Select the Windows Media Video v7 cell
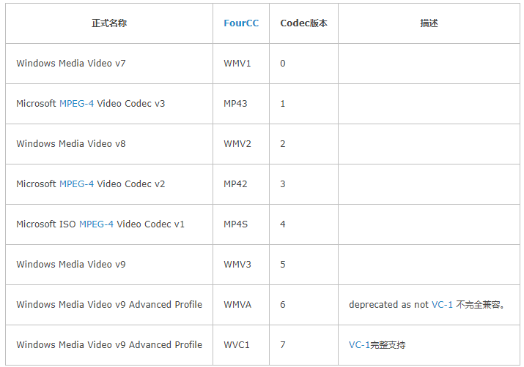The width and height of the screenshot is (524, 367). 109,64
